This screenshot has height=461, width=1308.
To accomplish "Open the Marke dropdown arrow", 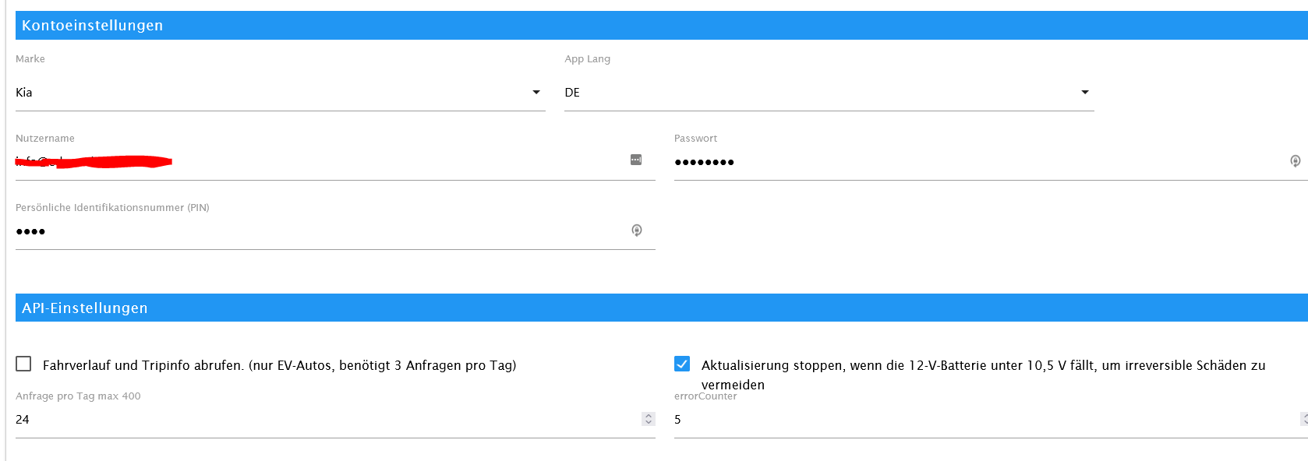I will pos(536,93).
